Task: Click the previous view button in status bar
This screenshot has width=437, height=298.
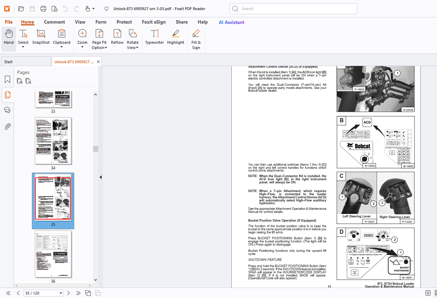Action: [x=88, y=293]
